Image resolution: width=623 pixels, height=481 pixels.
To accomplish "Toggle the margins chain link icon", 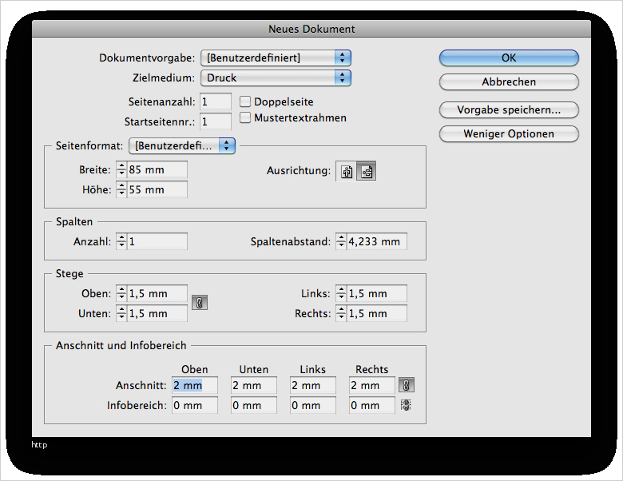I will click(200, 304).
